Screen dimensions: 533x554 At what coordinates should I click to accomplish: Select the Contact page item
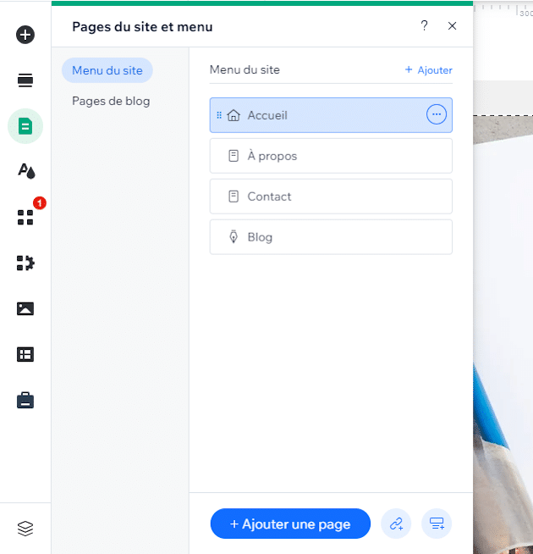click(331, 197)
